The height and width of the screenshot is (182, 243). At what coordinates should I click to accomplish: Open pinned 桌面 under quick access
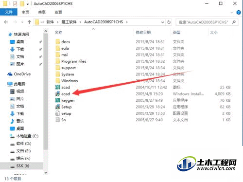tap(17, 42)
